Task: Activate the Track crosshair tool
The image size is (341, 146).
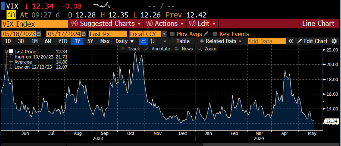Action: click(131, 49)
